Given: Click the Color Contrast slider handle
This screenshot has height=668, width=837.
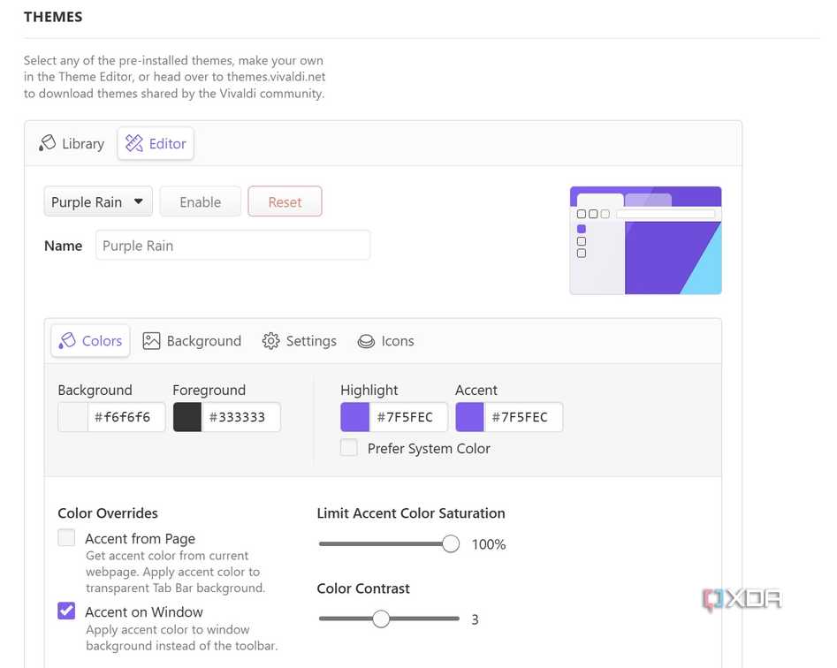Looking at the screenshot, I should click(381, 619).
